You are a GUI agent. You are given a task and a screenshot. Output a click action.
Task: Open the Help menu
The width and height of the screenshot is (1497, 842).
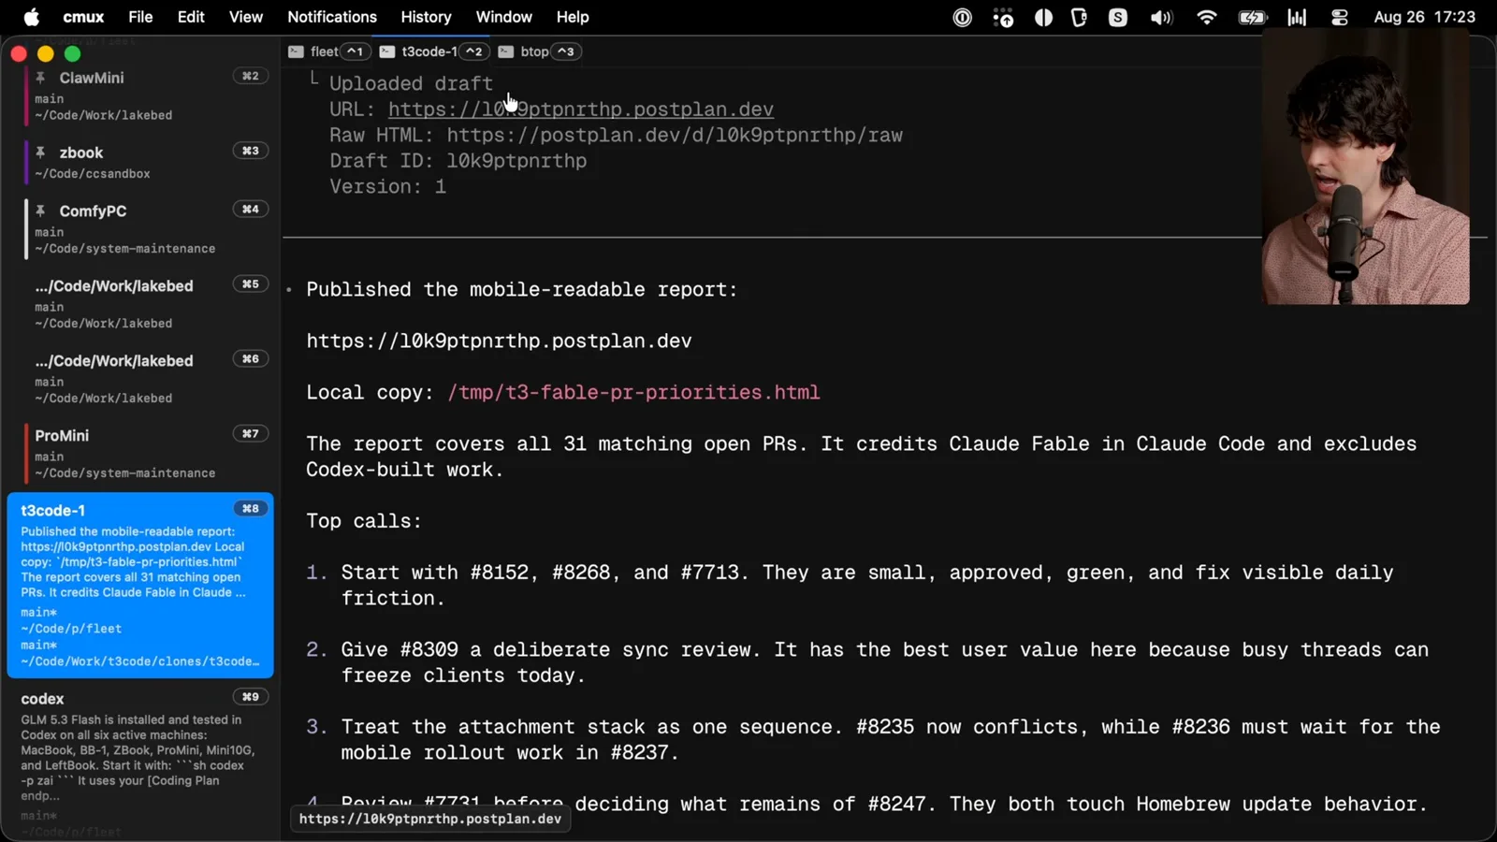tap(573, 17)
